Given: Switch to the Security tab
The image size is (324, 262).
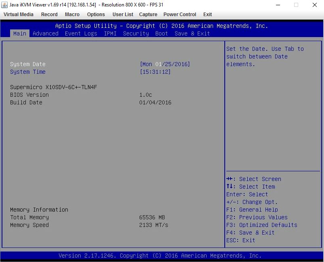Looking at the screenshot, I should [136, 33].
